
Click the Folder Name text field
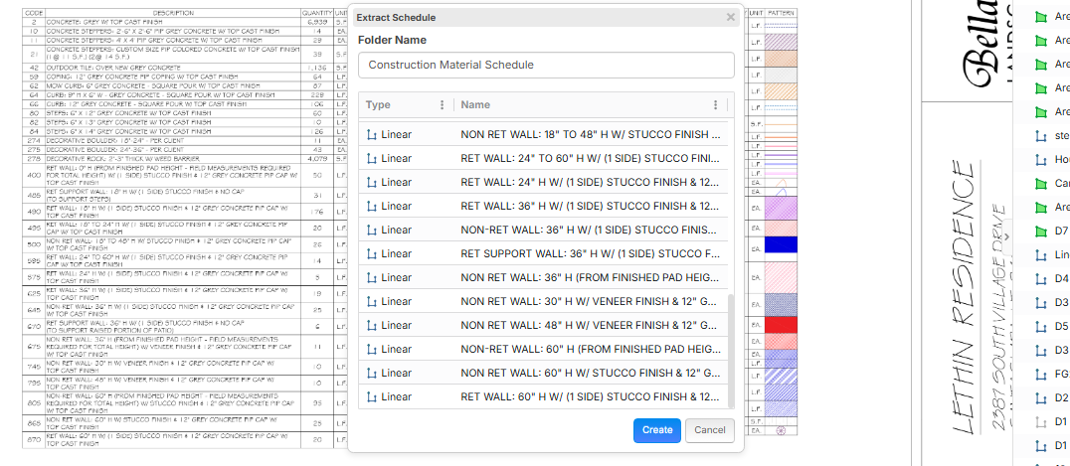545,65
